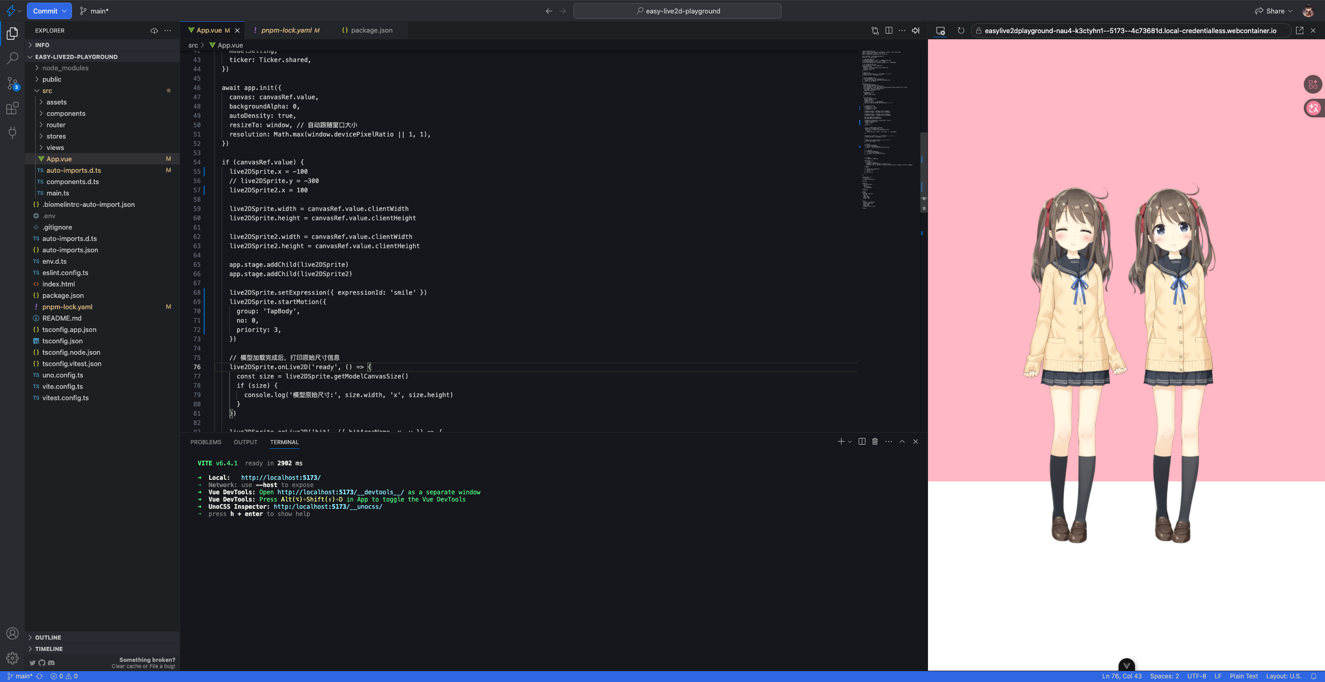The height and width of the screenshot is (682, 1325).
Task: Kill terminal with trash icon
Action: 875,442
